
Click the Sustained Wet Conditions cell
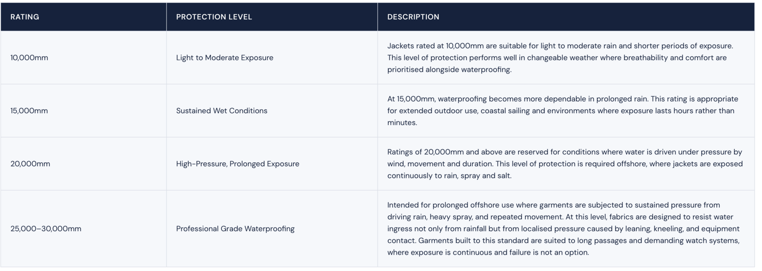click(x=272, y=111)
